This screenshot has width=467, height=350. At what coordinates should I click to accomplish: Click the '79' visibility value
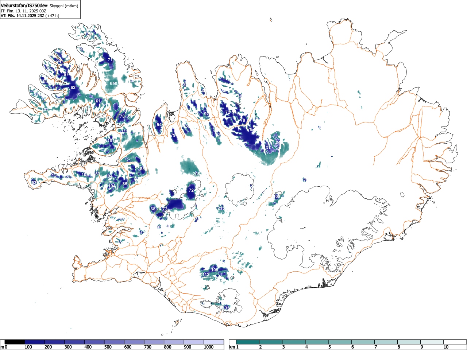[x=173, y=135]
